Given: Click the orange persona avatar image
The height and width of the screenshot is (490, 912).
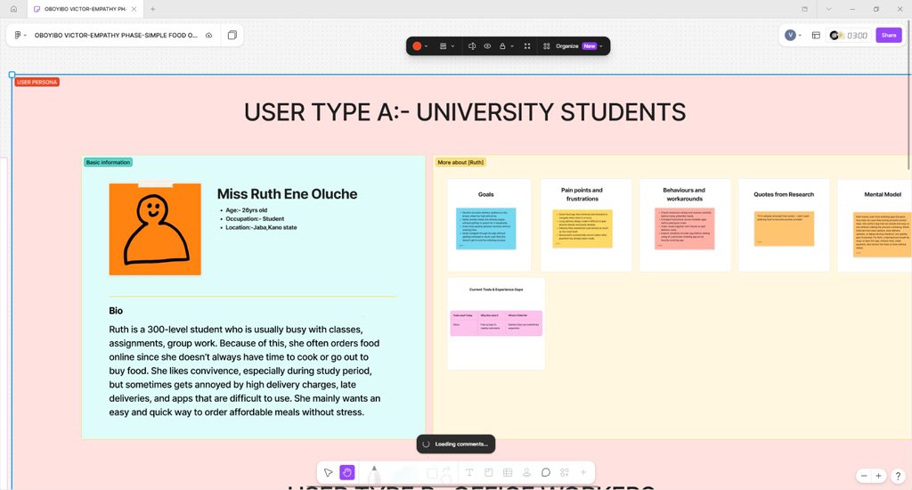Looking at the screenshot, I should (155, 229).
